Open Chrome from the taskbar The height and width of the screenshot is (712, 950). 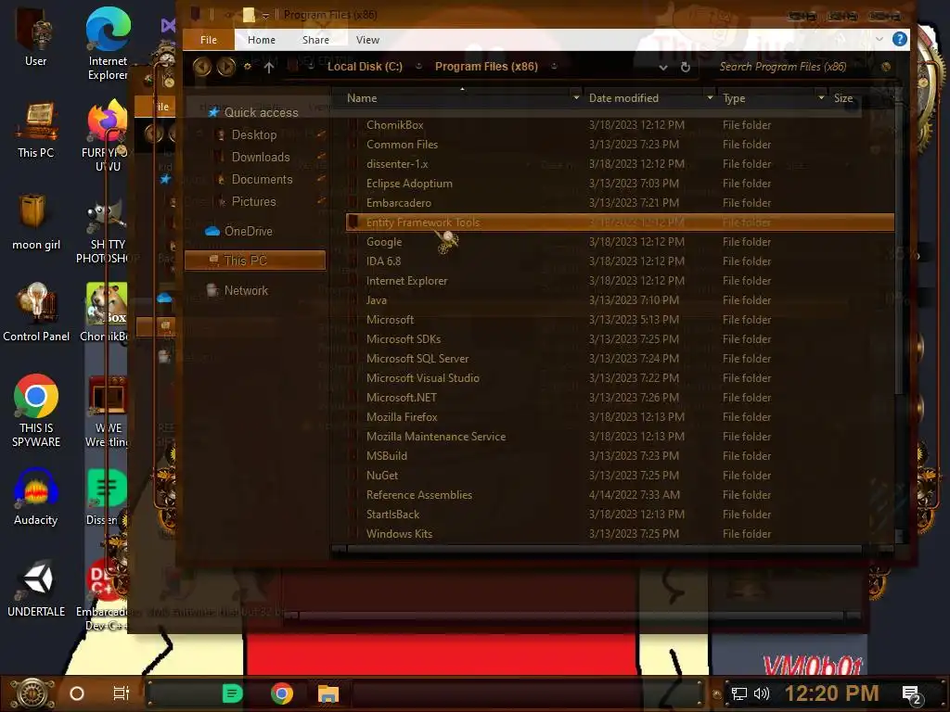tap(282, 693)
